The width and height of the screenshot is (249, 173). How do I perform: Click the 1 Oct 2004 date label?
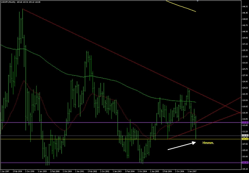pyautogui.click(x=142, y=172)
